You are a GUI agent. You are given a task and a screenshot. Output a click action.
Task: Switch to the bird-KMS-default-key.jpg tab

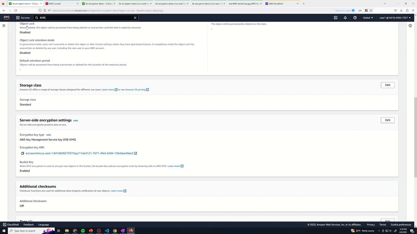245,4
